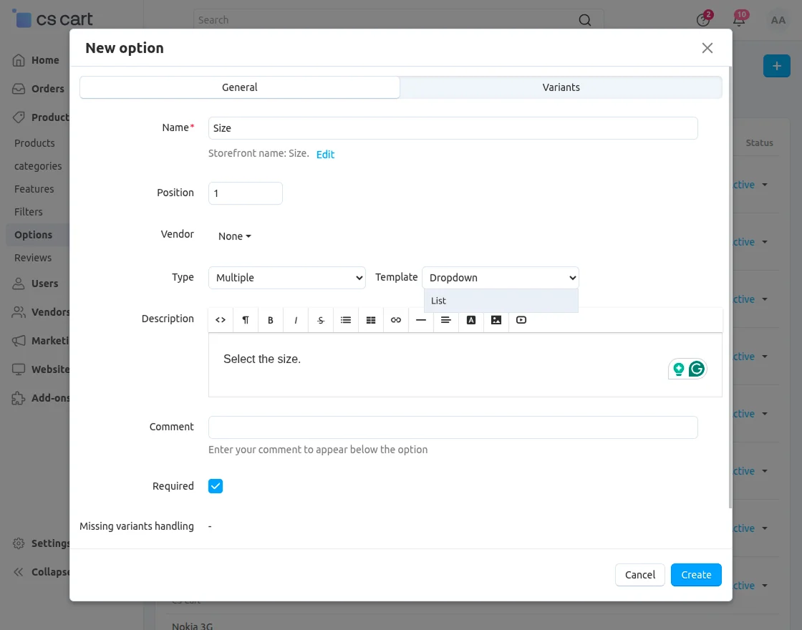802x630 pixels.
Task: Click inside the Comment input field
Action: pyautogui.click(x=453, y=427)
